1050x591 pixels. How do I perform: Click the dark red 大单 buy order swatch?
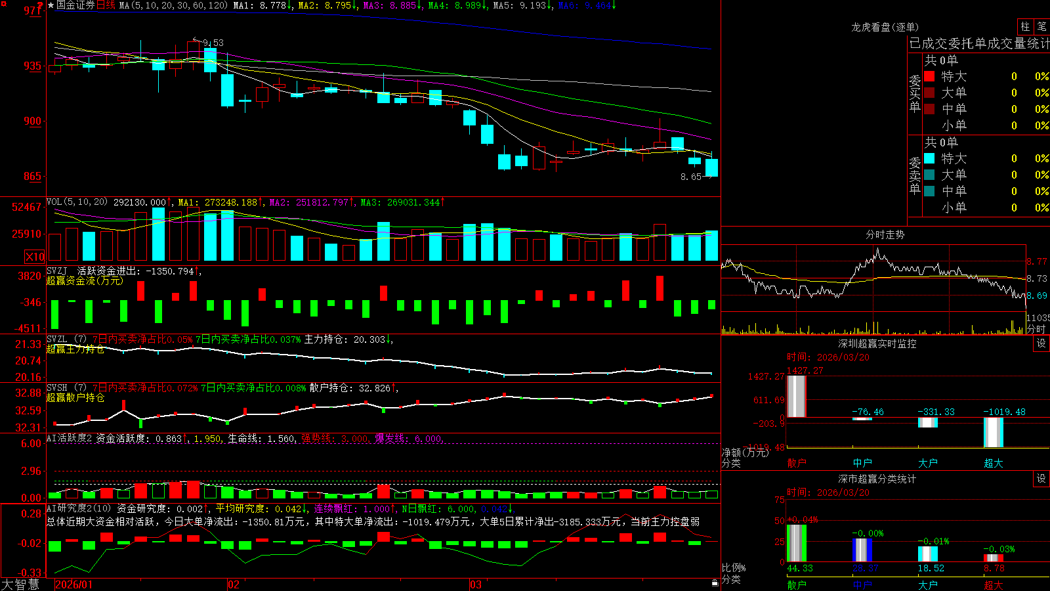(x=929, y=93)
